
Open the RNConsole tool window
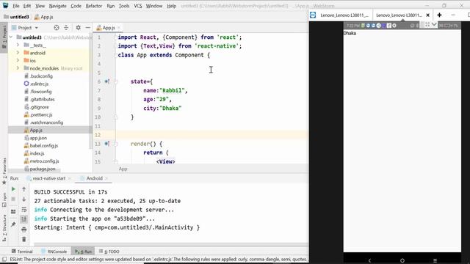click(54, 252)
